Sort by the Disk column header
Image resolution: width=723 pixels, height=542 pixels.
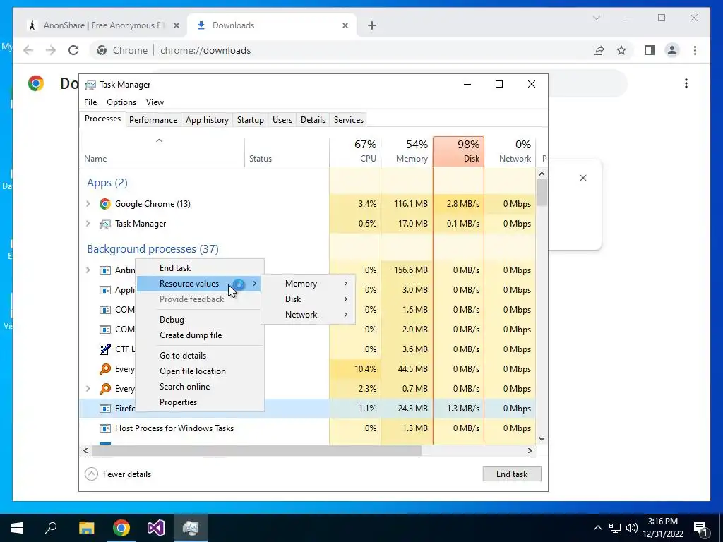(x=458, y=151)
